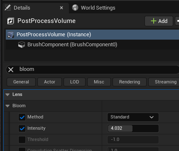Click the Intensity 4.032 slider field

(133, 128)
